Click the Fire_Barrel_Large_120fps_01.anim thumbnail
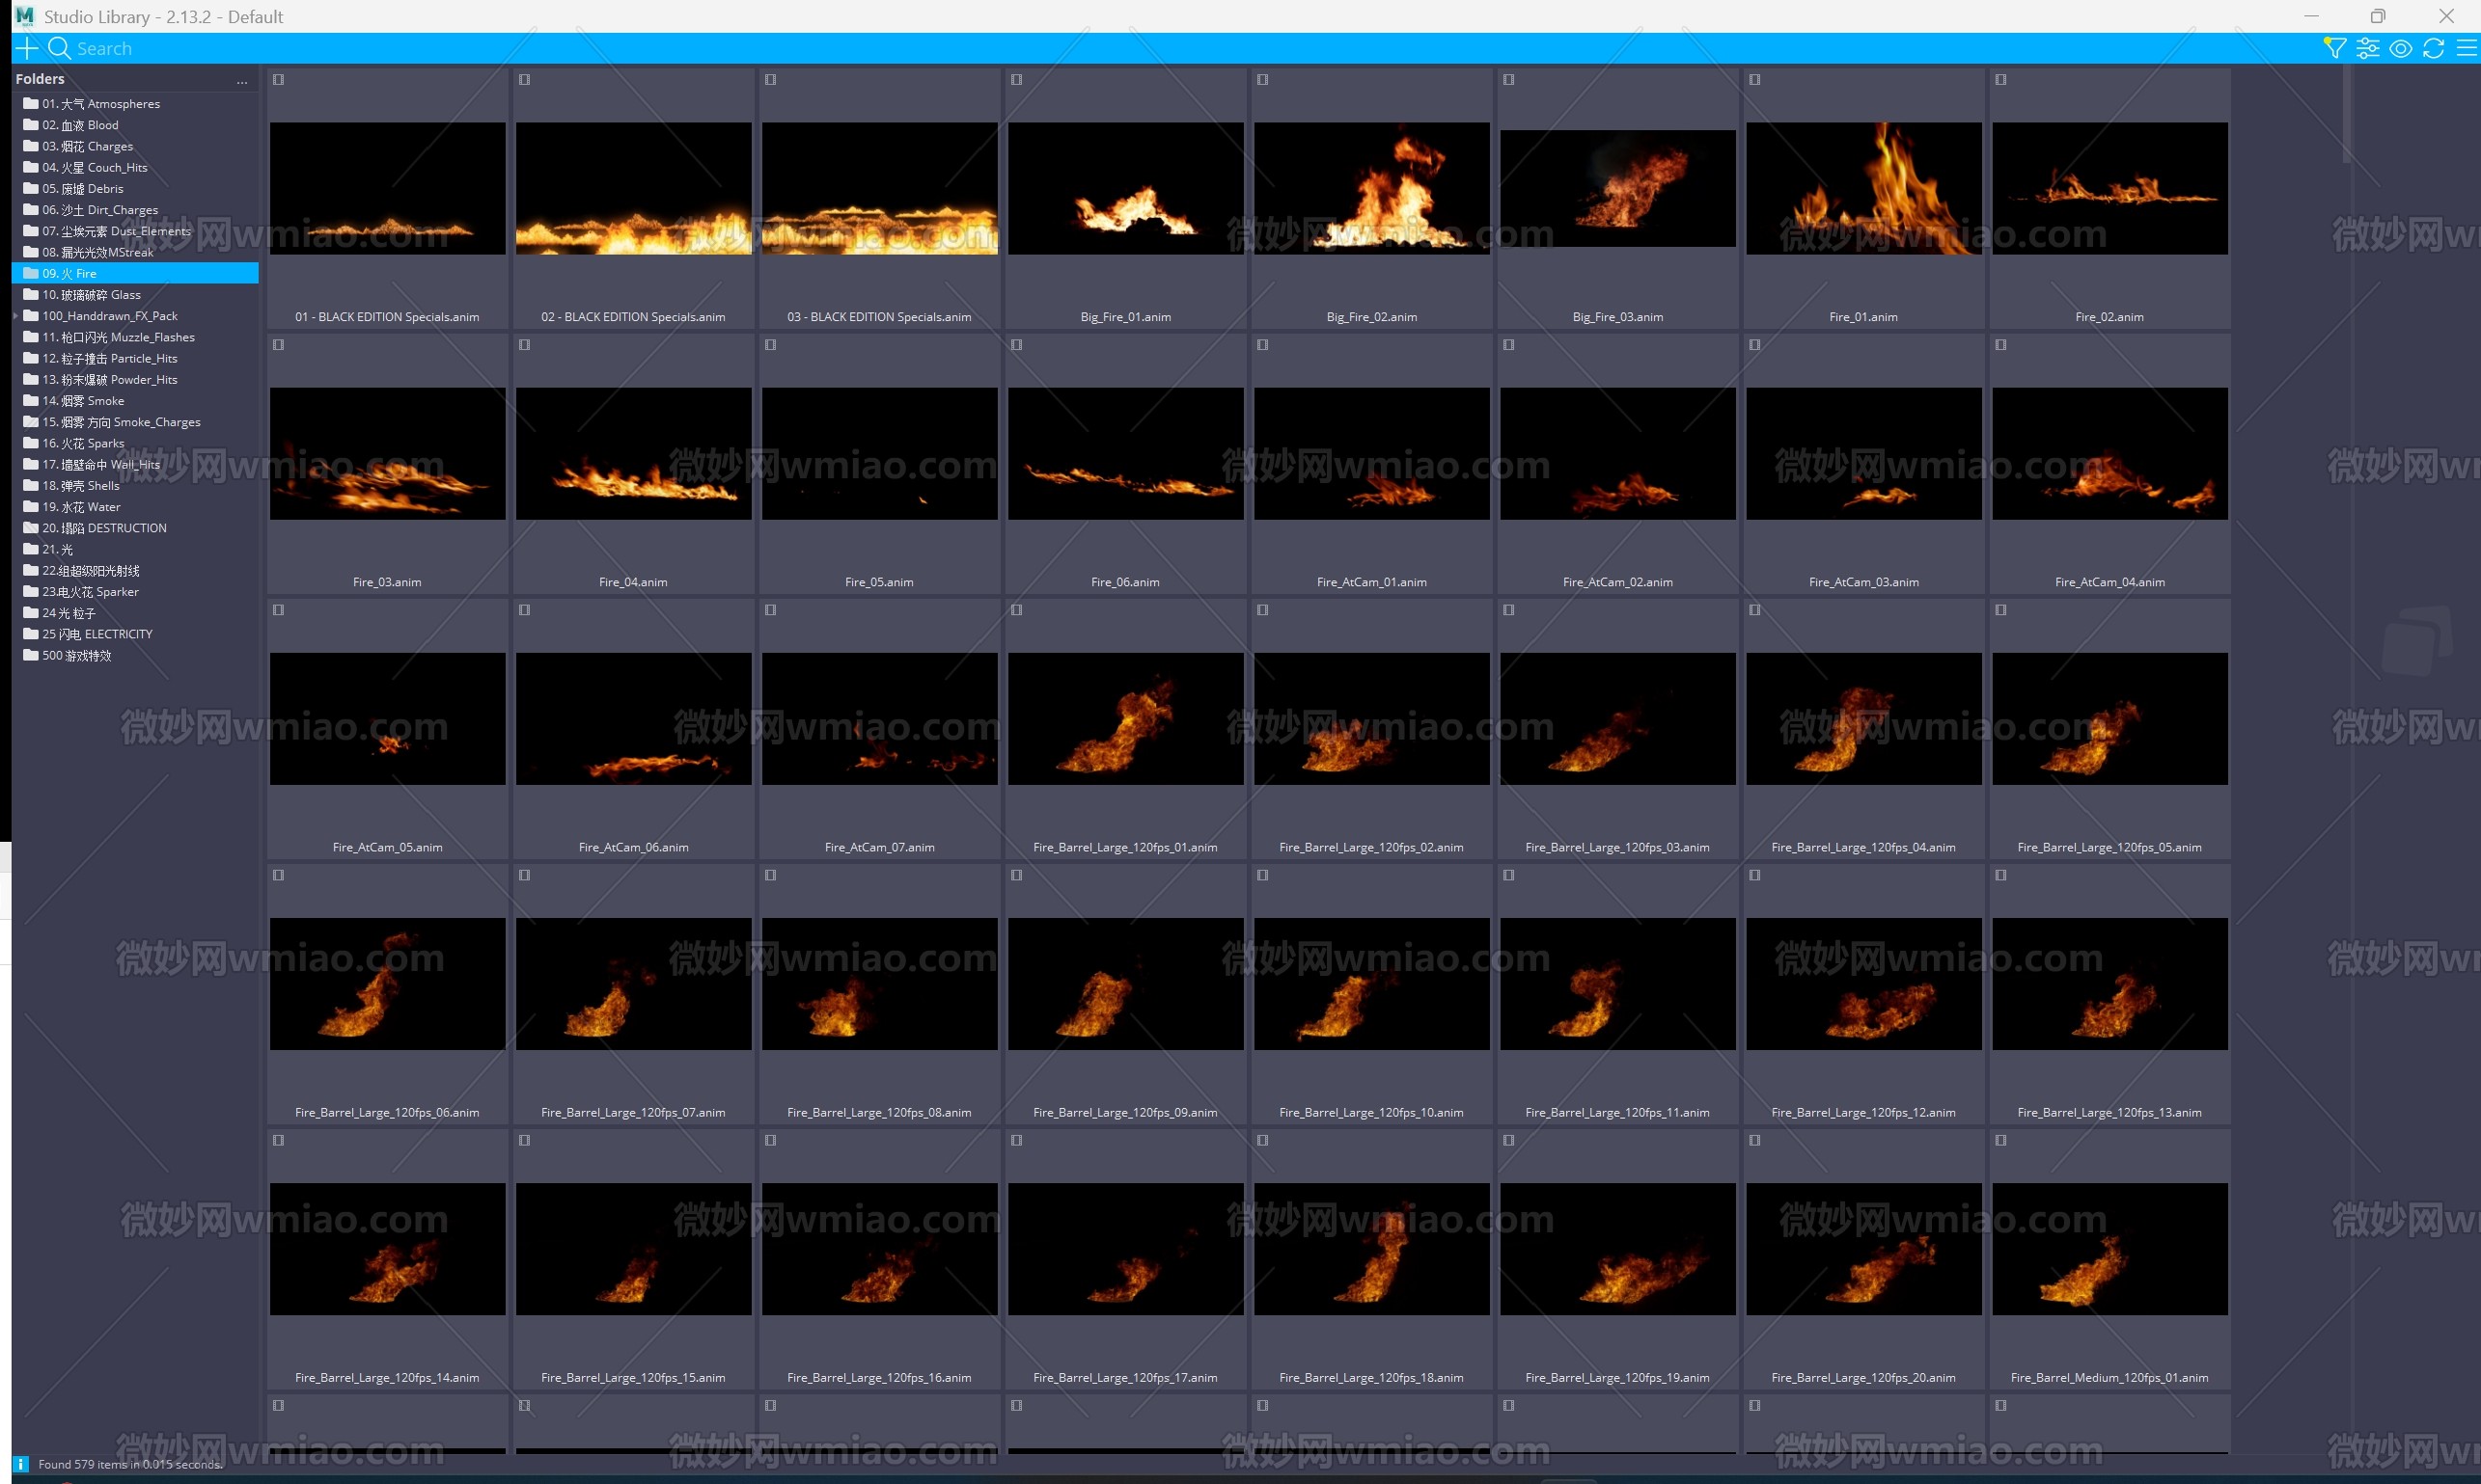This screenshot has width=2481, height=1484. point(1126,718)
